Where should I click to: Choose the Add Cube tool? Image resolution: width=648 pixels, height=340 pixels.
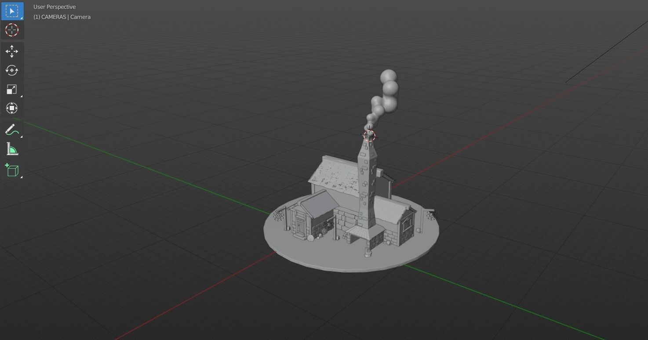pos(12,170)
